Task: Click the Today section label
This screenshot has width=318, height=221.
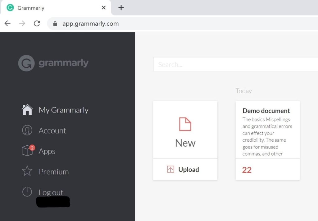Action: [x=243, y=91]
